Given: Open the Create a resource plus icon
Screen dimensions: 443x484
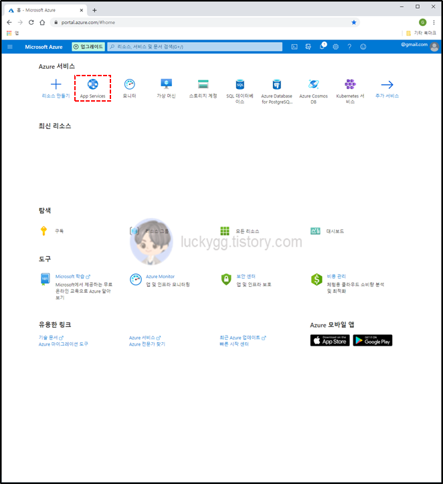Looking at the screenshot, I should click(x=56, y=84).
